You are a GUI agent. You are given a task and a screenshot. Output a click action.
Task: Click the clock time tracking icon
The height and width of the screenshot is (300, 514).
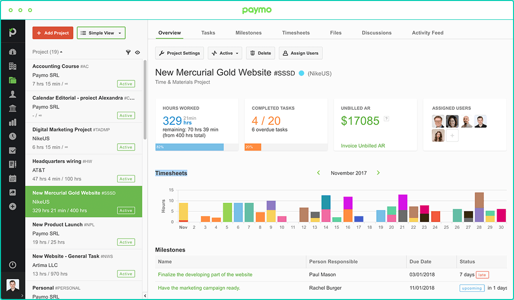click(x=13, y=136)
